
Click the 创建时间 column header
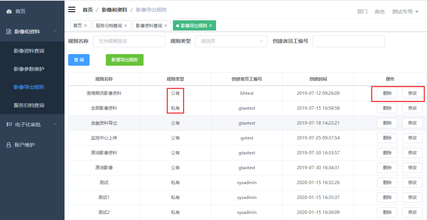tap(318, 79)
